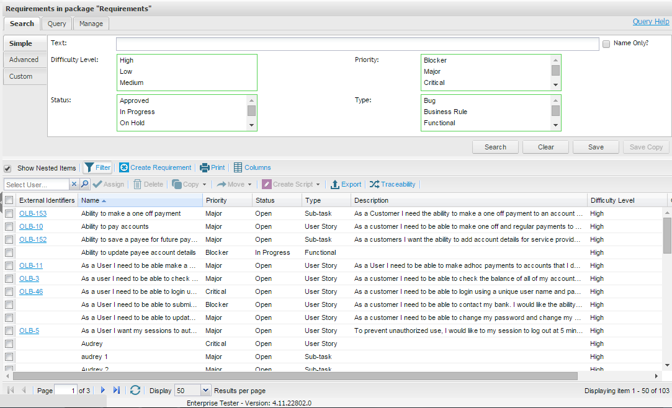Open the results per page dropdown
672x408 pixels.
point(206,391)
